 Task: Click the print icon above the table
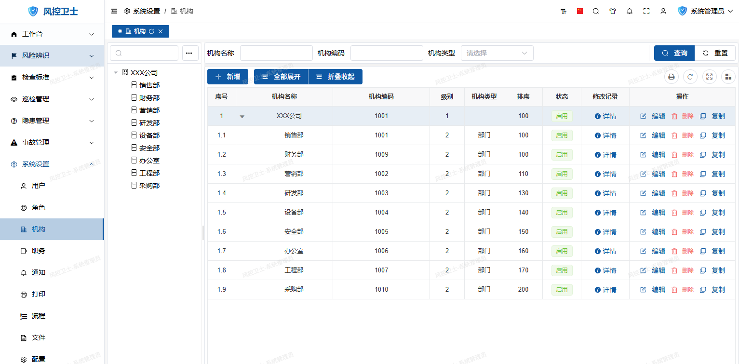tap(671, 77)
